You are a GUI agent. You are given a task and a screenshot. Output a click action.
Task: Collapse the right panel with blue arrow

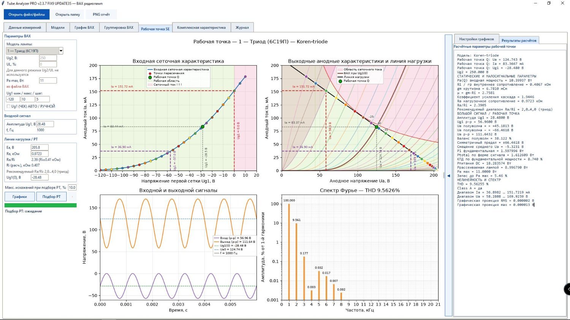point(448,176)
